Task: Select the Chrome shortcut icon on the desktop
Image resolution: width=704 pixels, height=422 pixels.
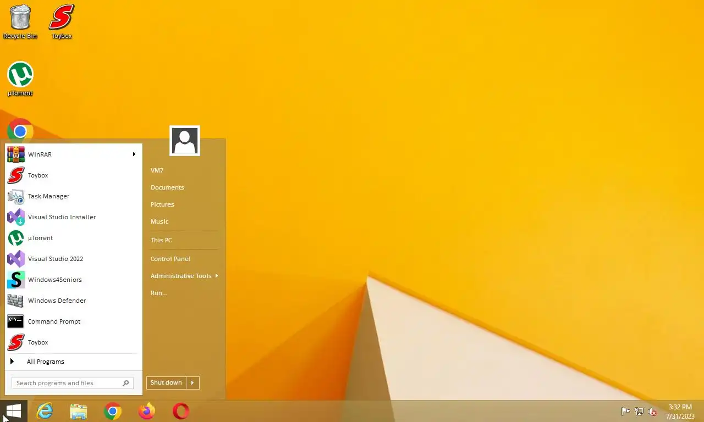Action: pos(20,131)
